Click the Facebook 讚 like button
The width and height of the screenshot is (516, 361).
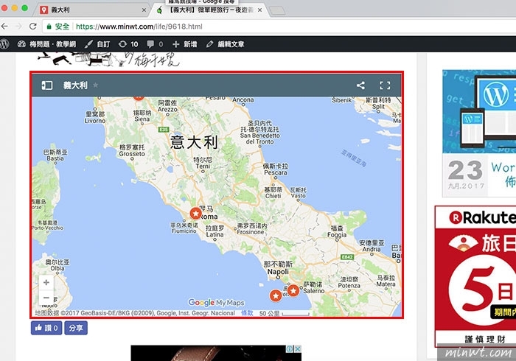[46, 328]
